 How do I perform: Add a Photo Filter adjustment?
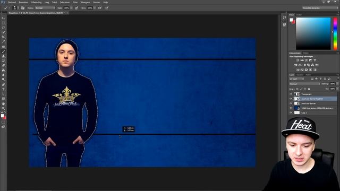pos(308,65)
